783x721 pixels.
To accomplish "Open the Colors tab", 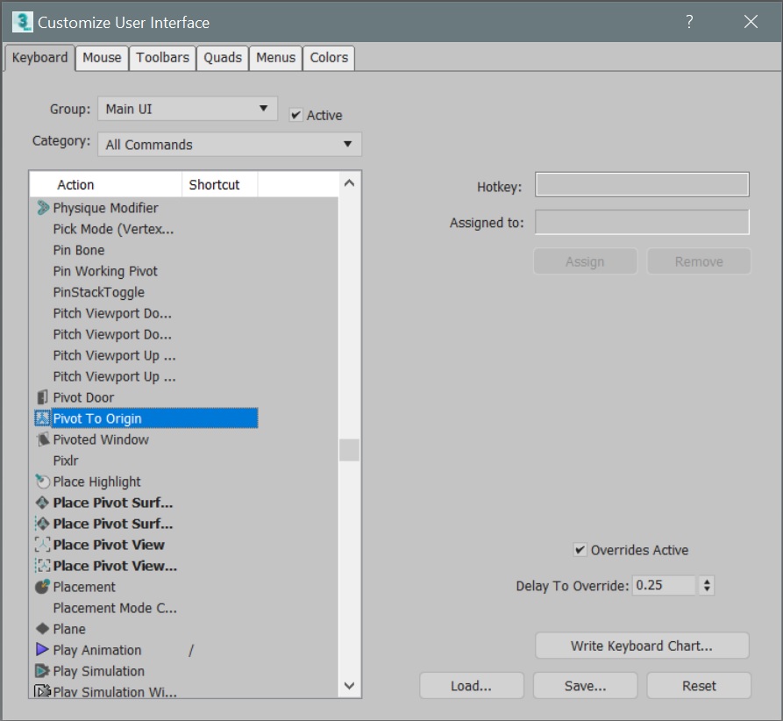I will (x=329, y=57).
